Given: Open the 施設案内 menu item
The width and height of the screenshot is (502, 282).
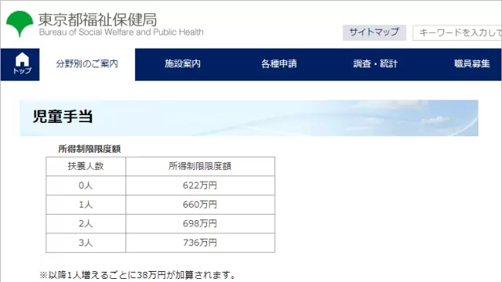Looking at the screenshot, I should pos(183,64).
